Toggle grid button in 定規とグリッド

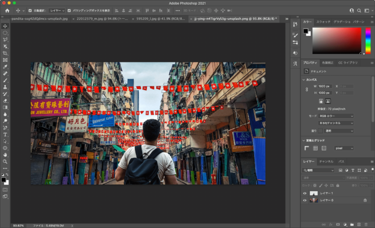click(315, 148)
